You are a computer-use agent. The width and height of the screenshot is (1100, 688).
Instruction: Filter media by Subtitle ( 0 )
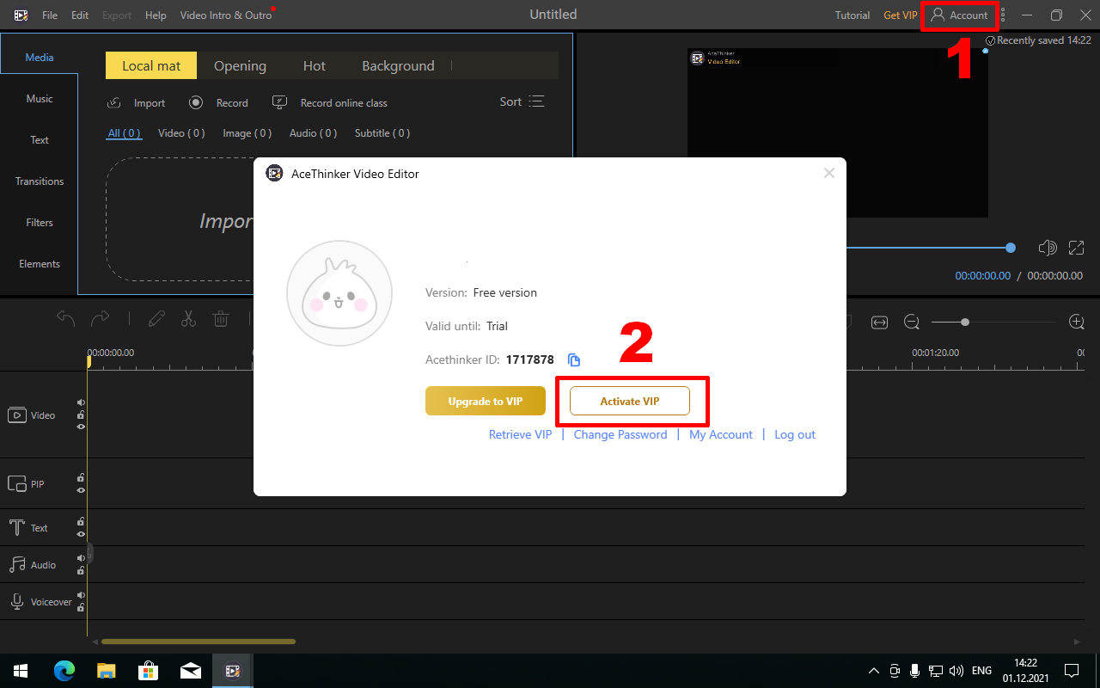(x=382, y=133)
